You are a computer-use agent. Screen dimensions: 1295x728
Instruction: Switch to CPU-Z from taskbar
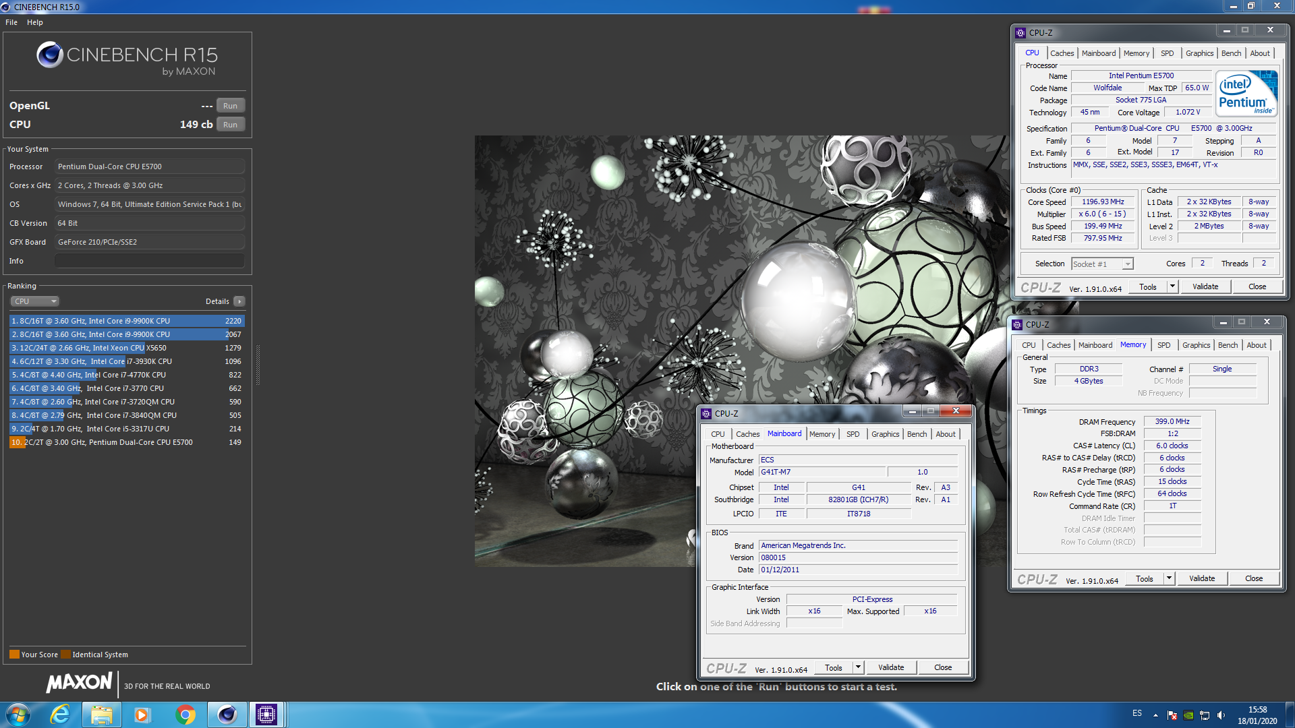(266, 715)
